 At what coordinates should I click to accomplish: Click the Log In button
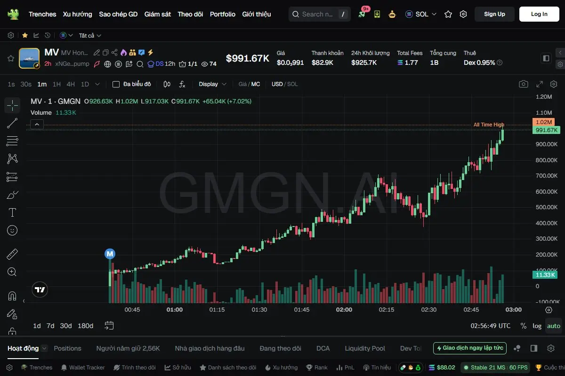point(539,14)
